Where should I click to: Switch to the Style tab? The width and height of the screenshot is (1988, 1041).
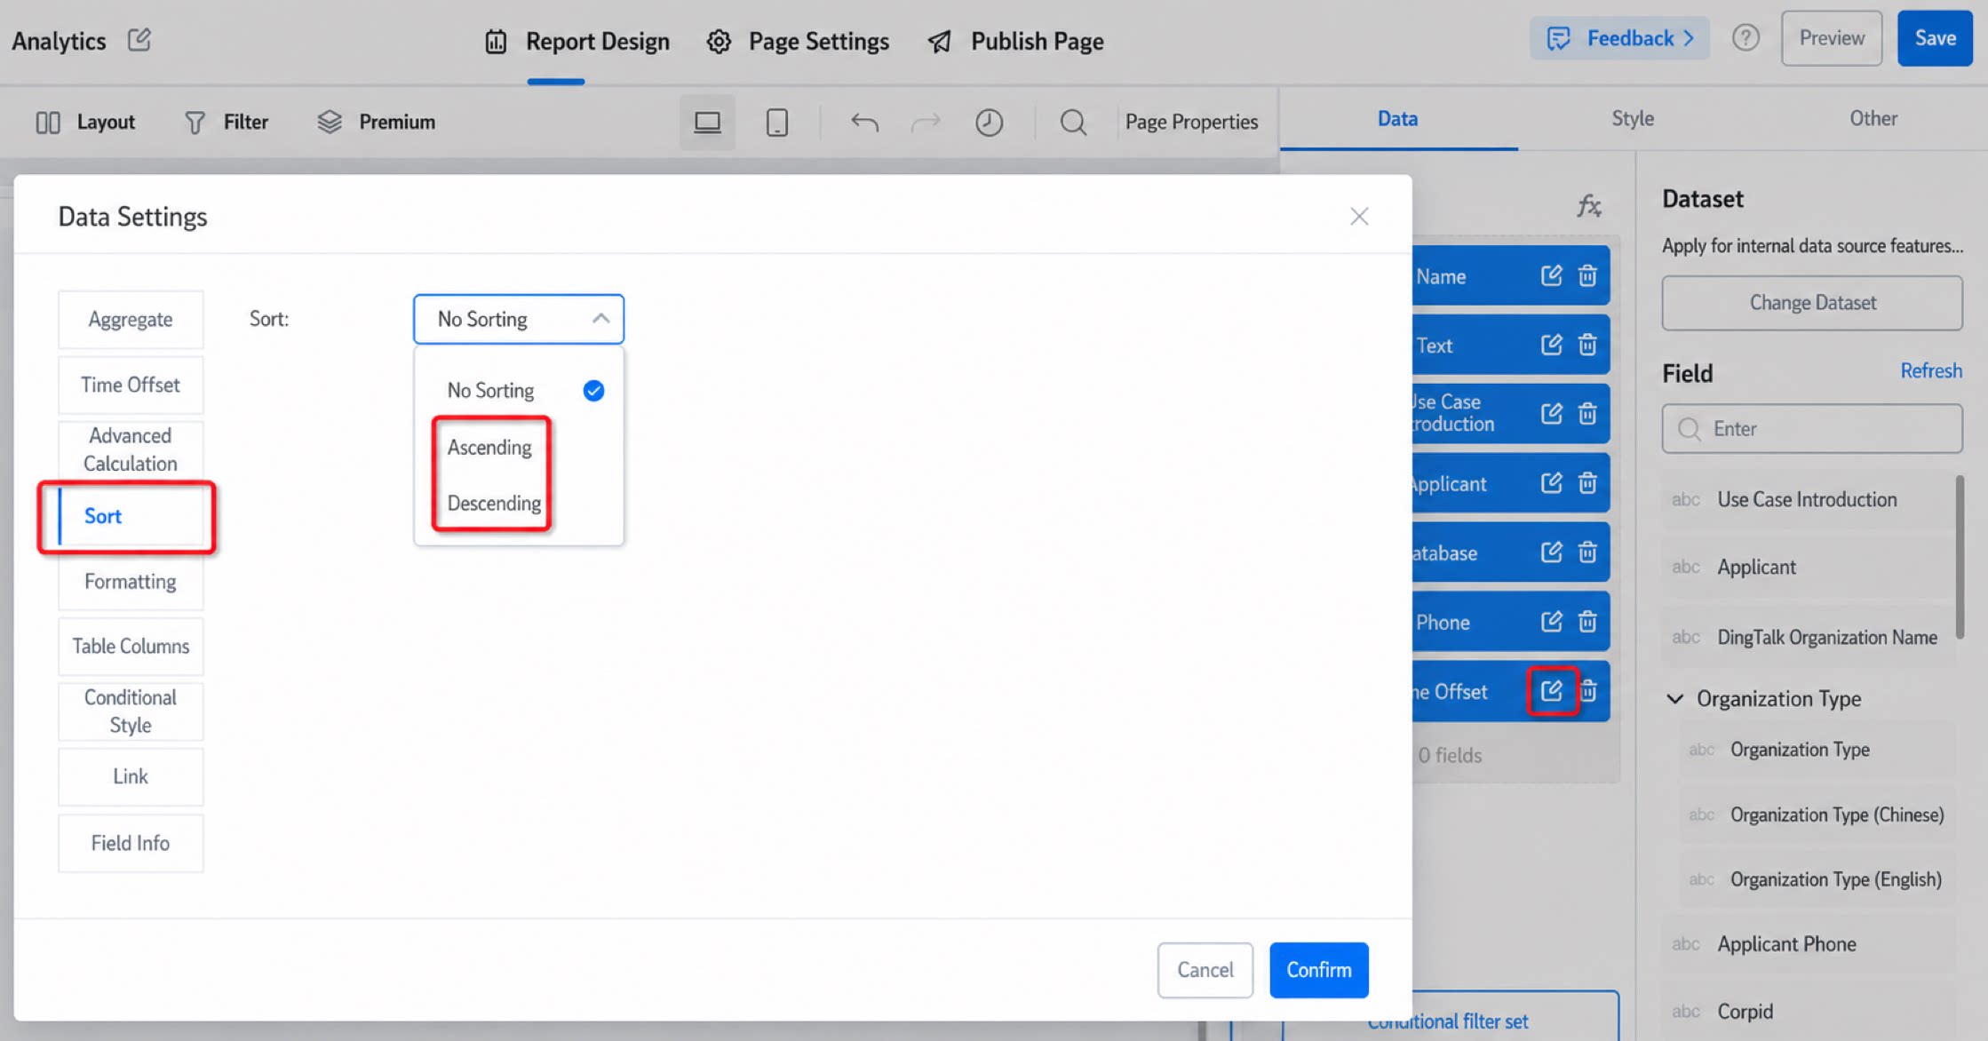1633,119
